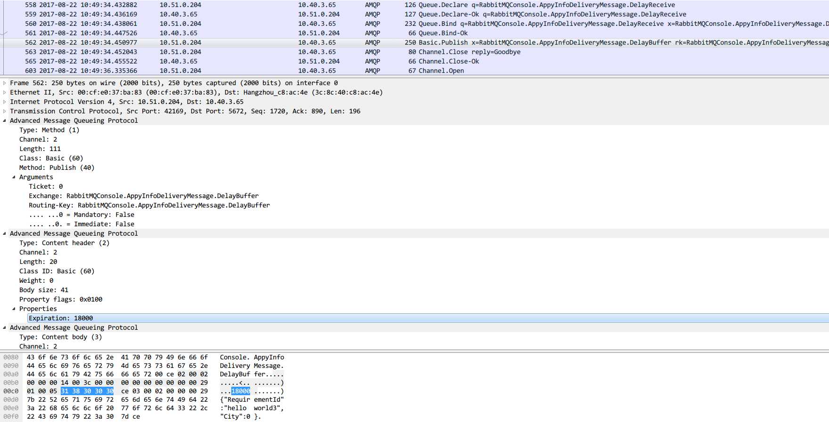Expand the Ethernet II tree row
The image size is (829, 422).
pyautogui.click(x=5, y=92)
